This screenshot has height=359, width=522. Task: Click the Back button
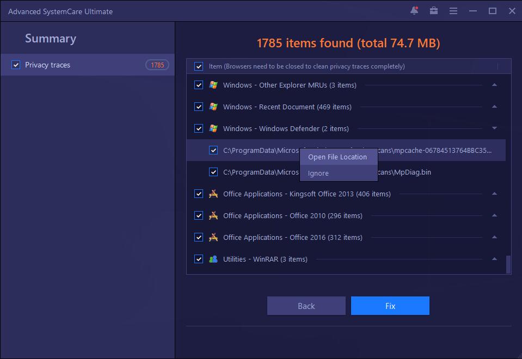point(306,306)
